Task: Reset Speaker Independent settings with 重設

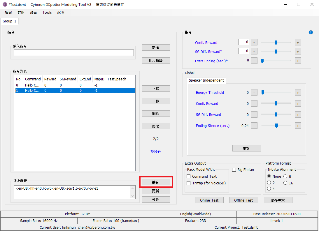Action: click(246, 148)
